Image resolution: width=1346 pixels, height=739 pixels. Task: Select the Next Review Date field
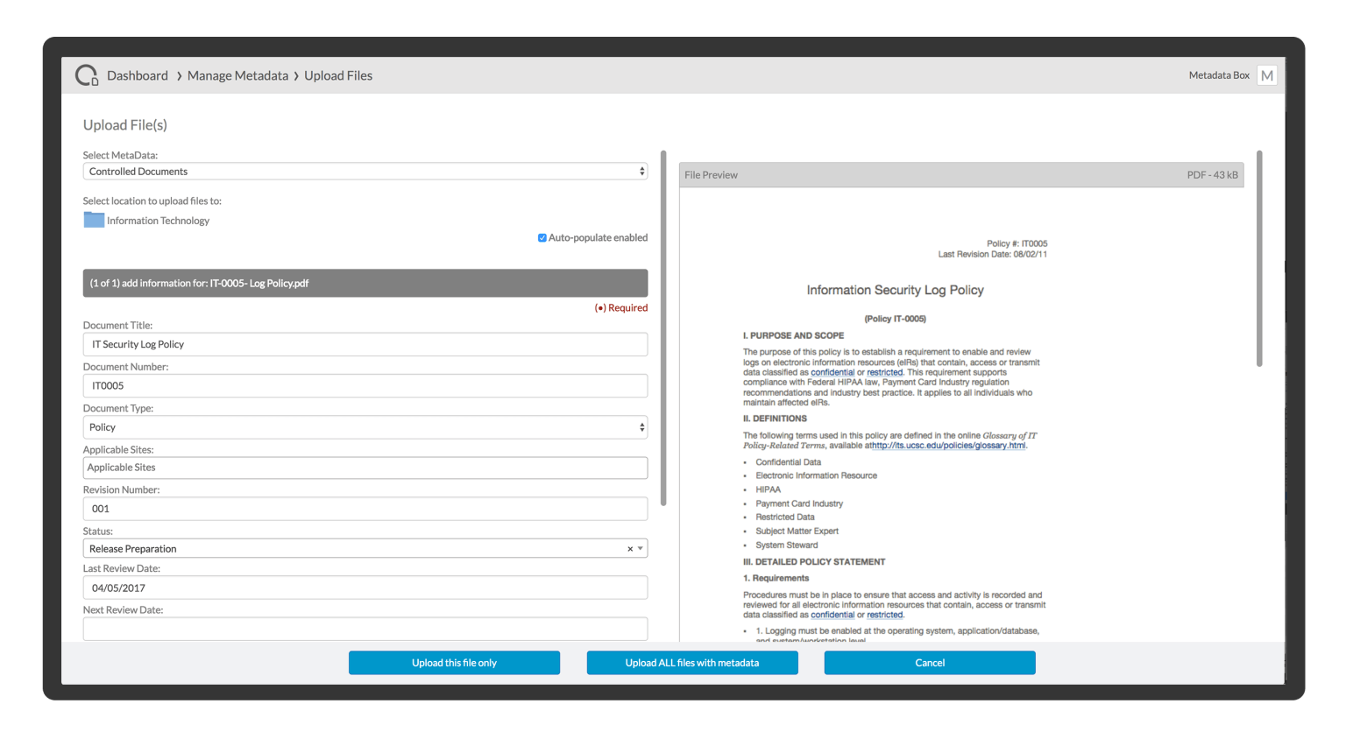point(365,629)
